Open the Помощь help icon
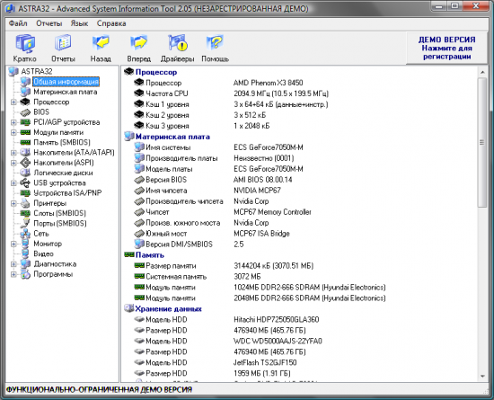Image resolution: width=494 pixels, height=400 pixels. point(215,43)
